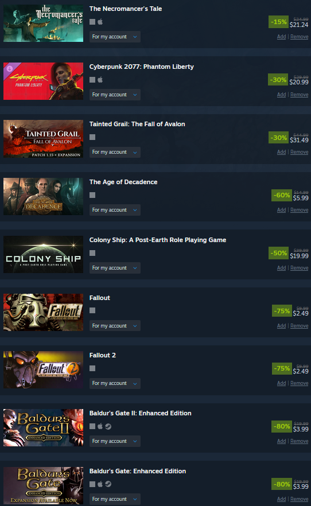The image size is (311, 506).
Task: Click Add link for Tainted Grail
Action: tap(281, 152)
